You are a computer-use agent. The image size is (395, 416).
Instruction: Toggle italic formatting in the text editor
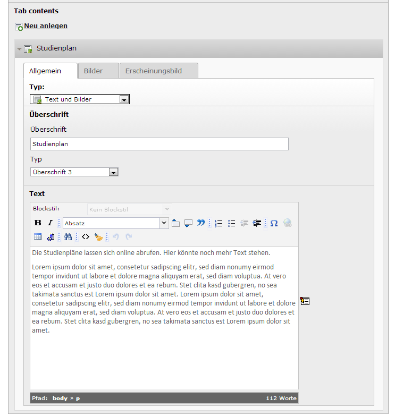[x=50, y=223]
